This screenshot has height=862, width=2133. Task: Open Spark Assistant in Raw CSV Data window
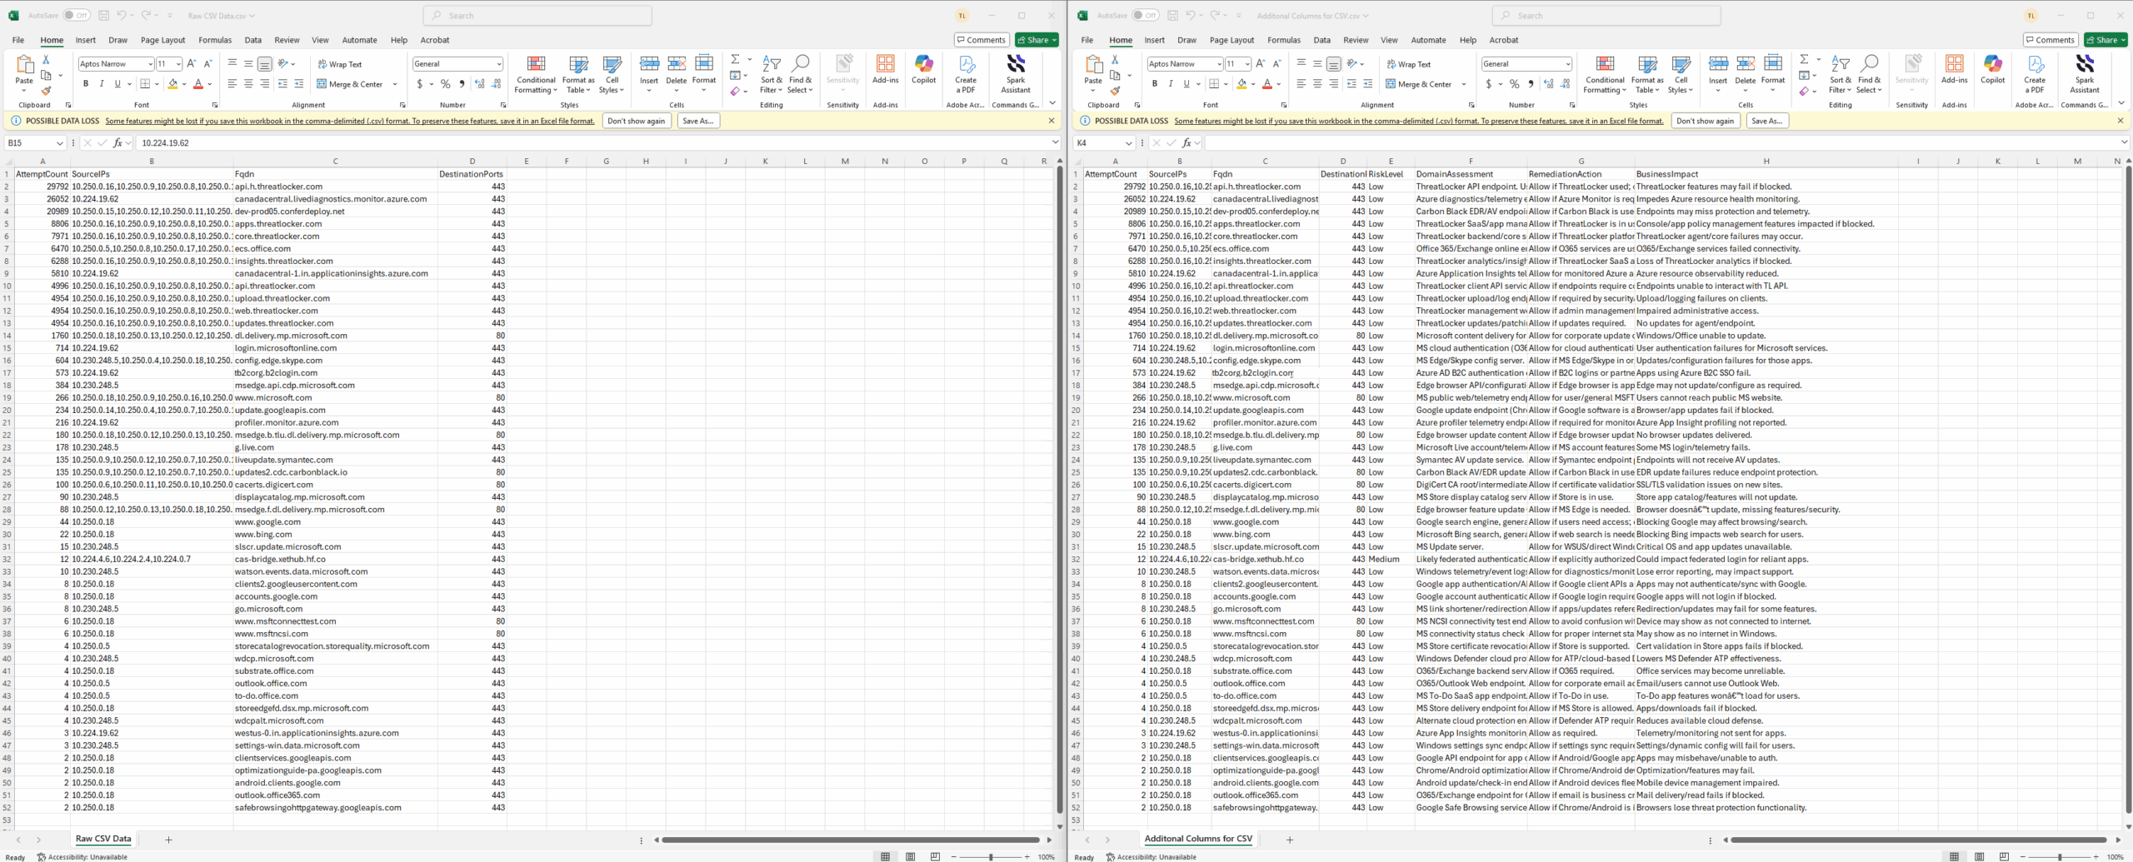point(1015,73)
